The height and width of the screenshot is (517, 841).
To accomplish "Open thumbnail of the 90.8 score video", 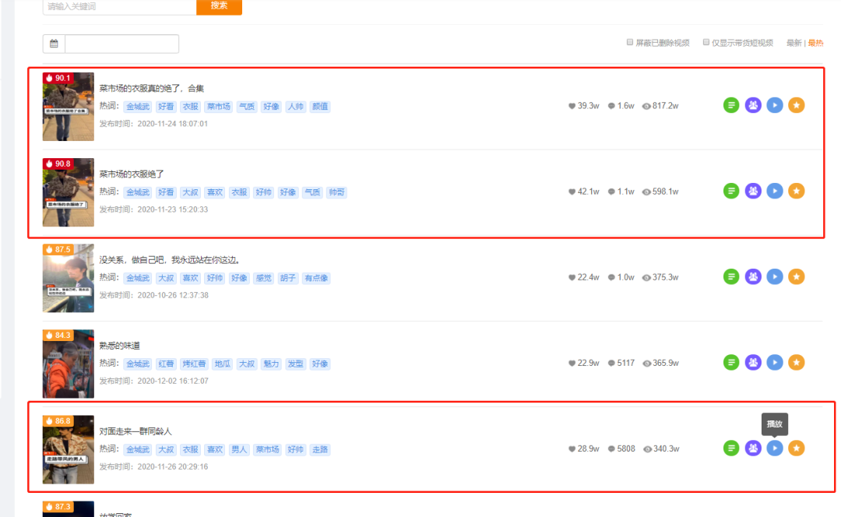I will [x=68, y=192].
